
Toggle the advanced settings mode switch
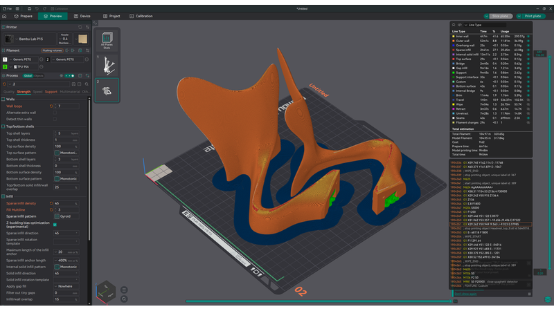pyautogui.click(x=71, y=76)
